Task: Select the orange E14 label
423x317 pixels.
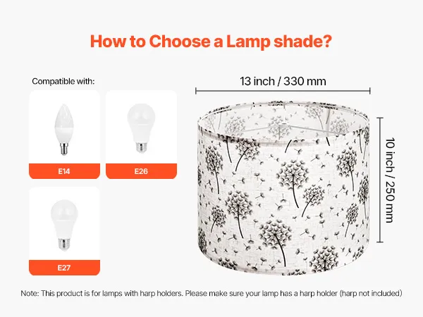Action: pos(64,171)
